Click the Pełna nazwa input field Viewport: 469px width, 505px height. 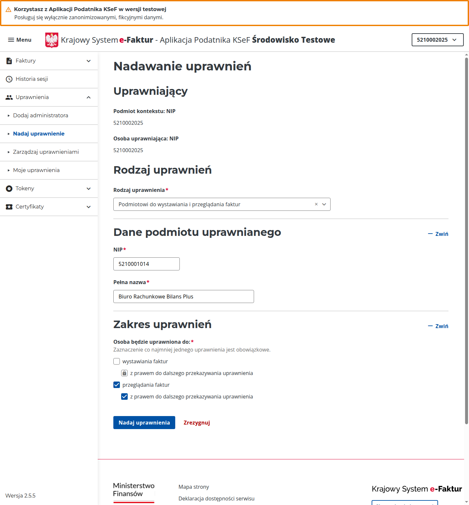pos(184,296)
